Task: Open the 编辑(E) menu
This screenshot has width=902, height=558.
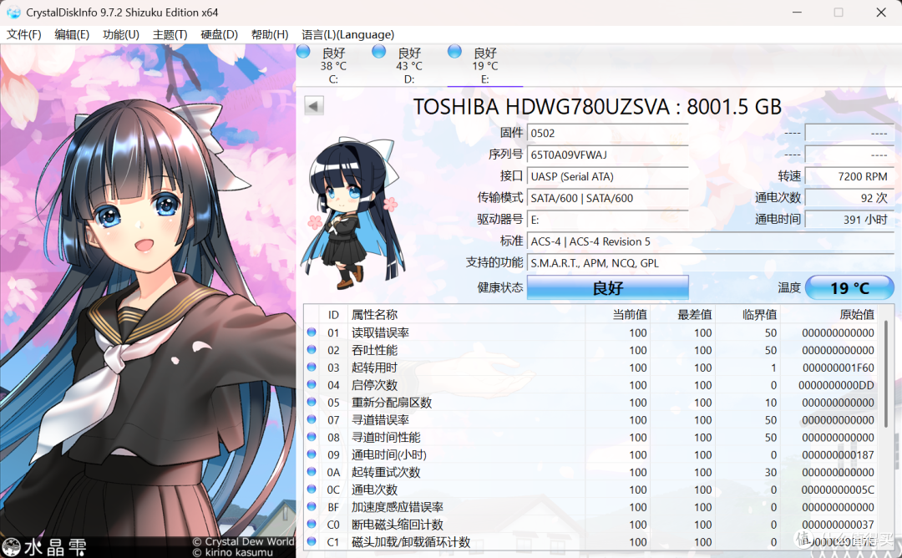Action: [x=72, y=34]
